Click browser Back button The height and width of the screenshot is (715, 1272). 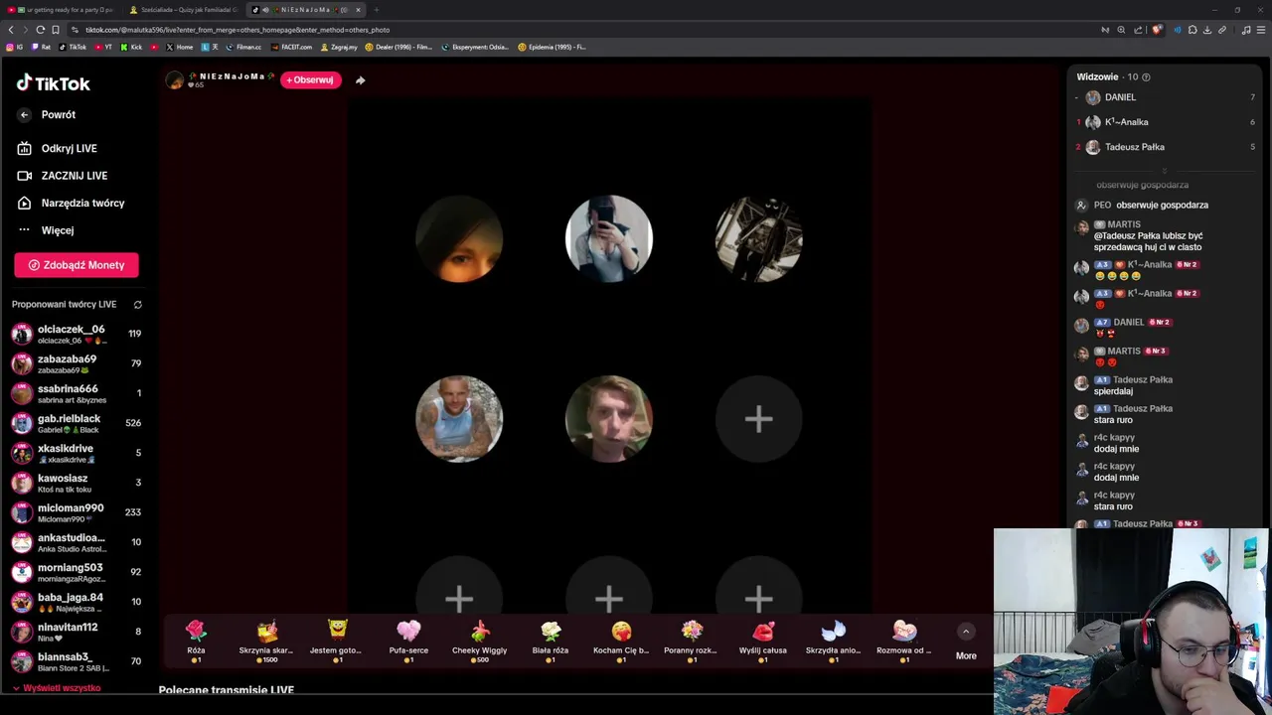11,30
